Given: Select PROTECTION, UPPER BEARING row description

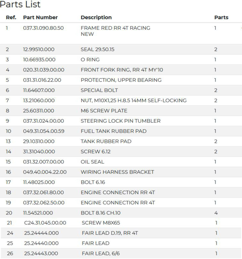Looking at the screenshot, I should [121, 80].
